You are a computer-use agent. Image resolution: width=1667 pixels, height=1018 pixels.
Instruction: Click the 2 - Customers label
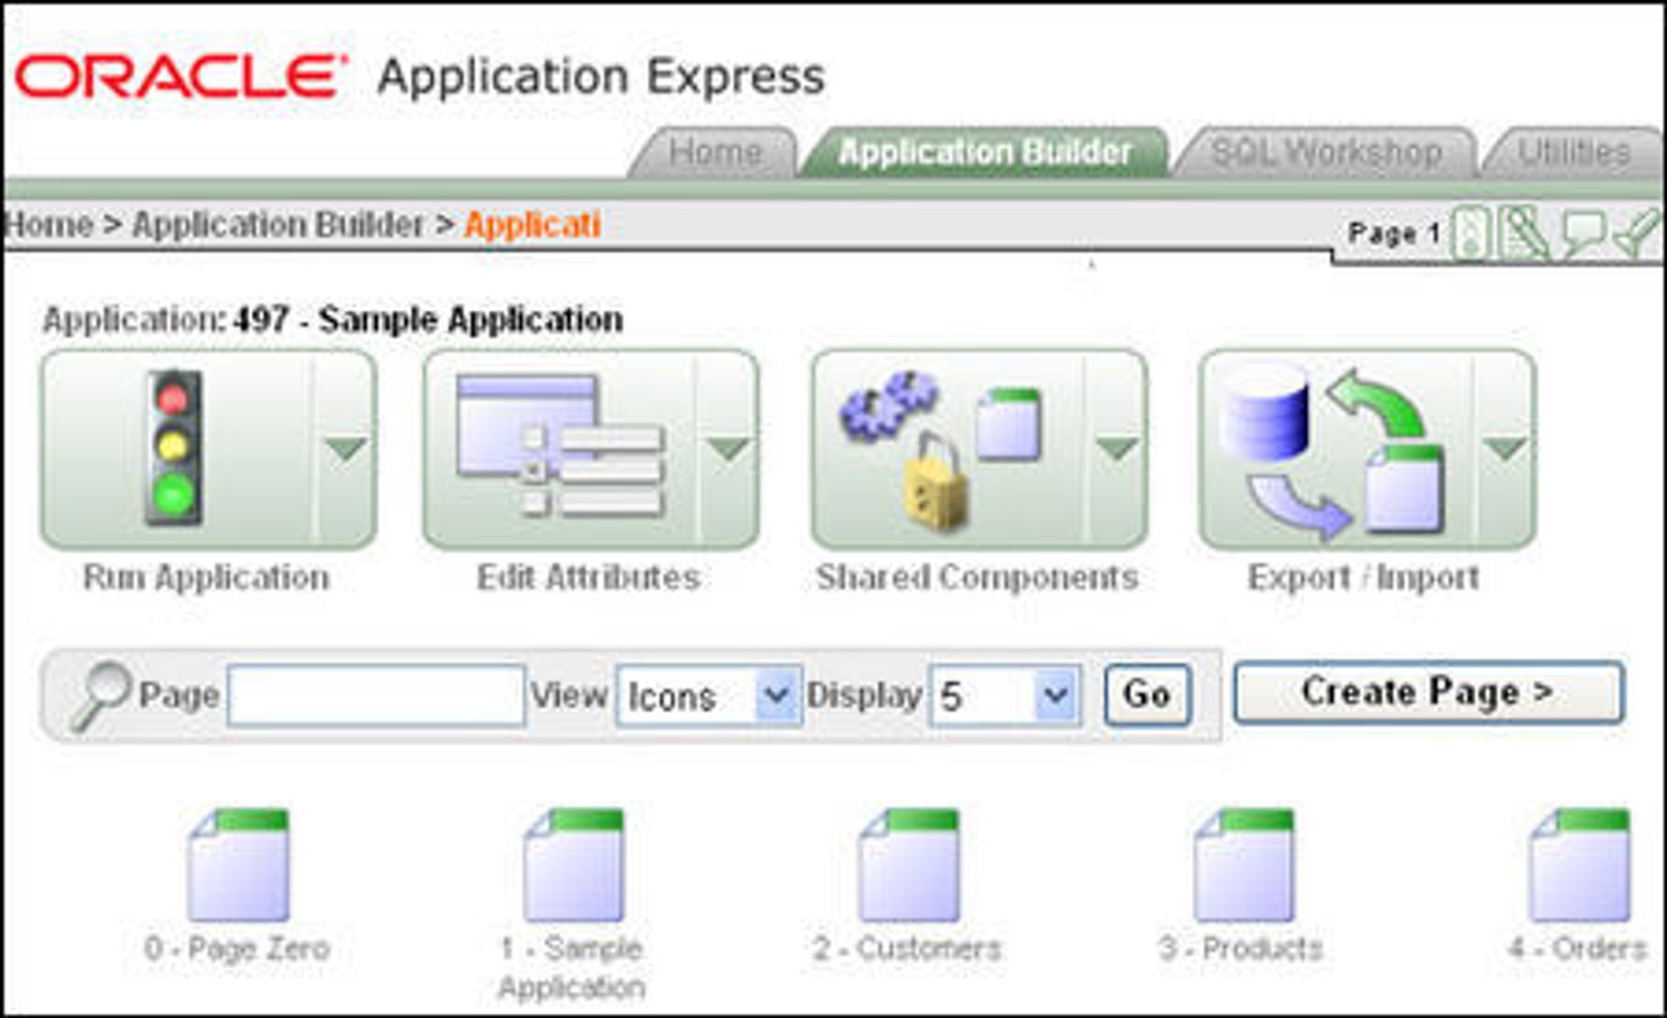point(907,948)
